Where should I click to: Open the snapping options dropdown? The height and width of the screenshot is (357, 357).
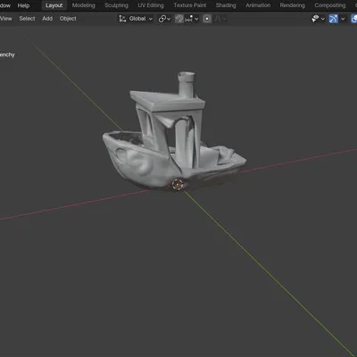pyautogui.click(x=191, y=19)
